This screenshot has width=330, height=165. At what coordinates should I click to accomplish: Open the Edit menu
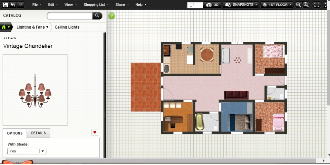pyautogui.click(x=53, y=5)
